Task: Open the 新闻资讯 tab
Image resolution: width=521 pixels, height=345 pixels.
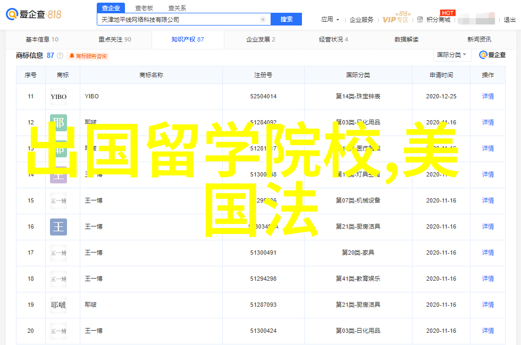Action: point(479,39)
